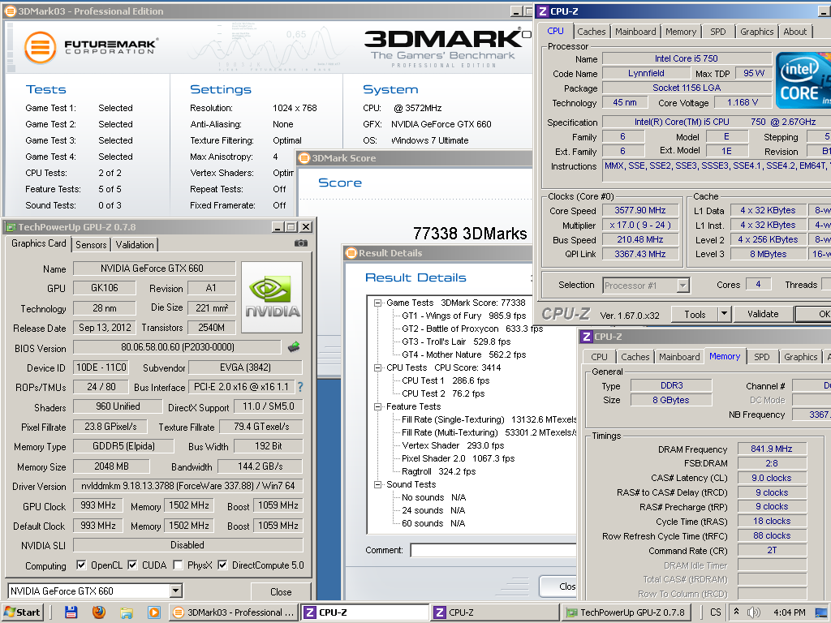Click the DRAM Frequency 841.9 MHz value
Viewport: 831px width, 623px height.
pos(772,449)
